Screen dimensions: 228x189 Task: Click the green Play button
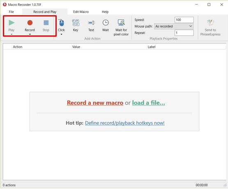coord(12,26)
